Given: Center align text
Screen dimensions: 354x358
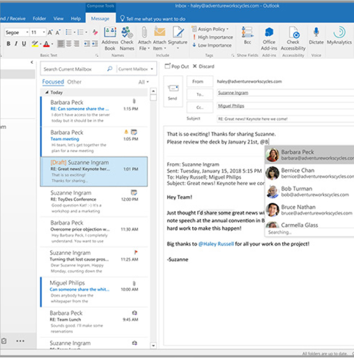Looking at the screenshot, I should tap(69, 43).
